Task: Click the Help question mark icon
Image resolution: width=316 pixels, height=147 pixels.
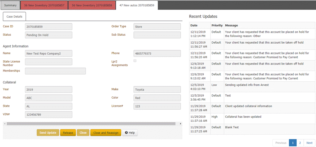Action: point(126,133)
